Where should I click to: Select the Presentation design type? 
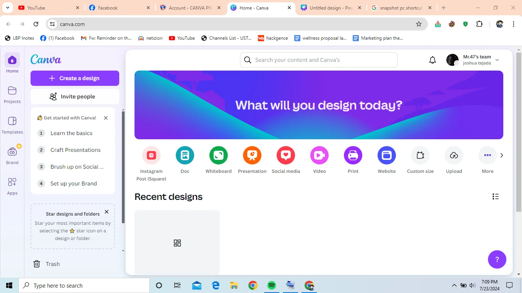[252, 155]
